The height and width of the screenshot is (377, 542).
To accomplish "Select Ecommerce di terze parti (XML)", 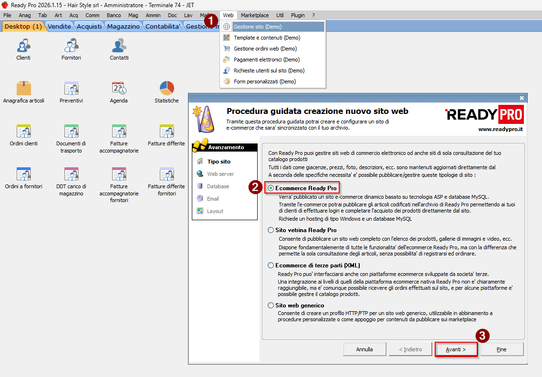I will [271, 265].
